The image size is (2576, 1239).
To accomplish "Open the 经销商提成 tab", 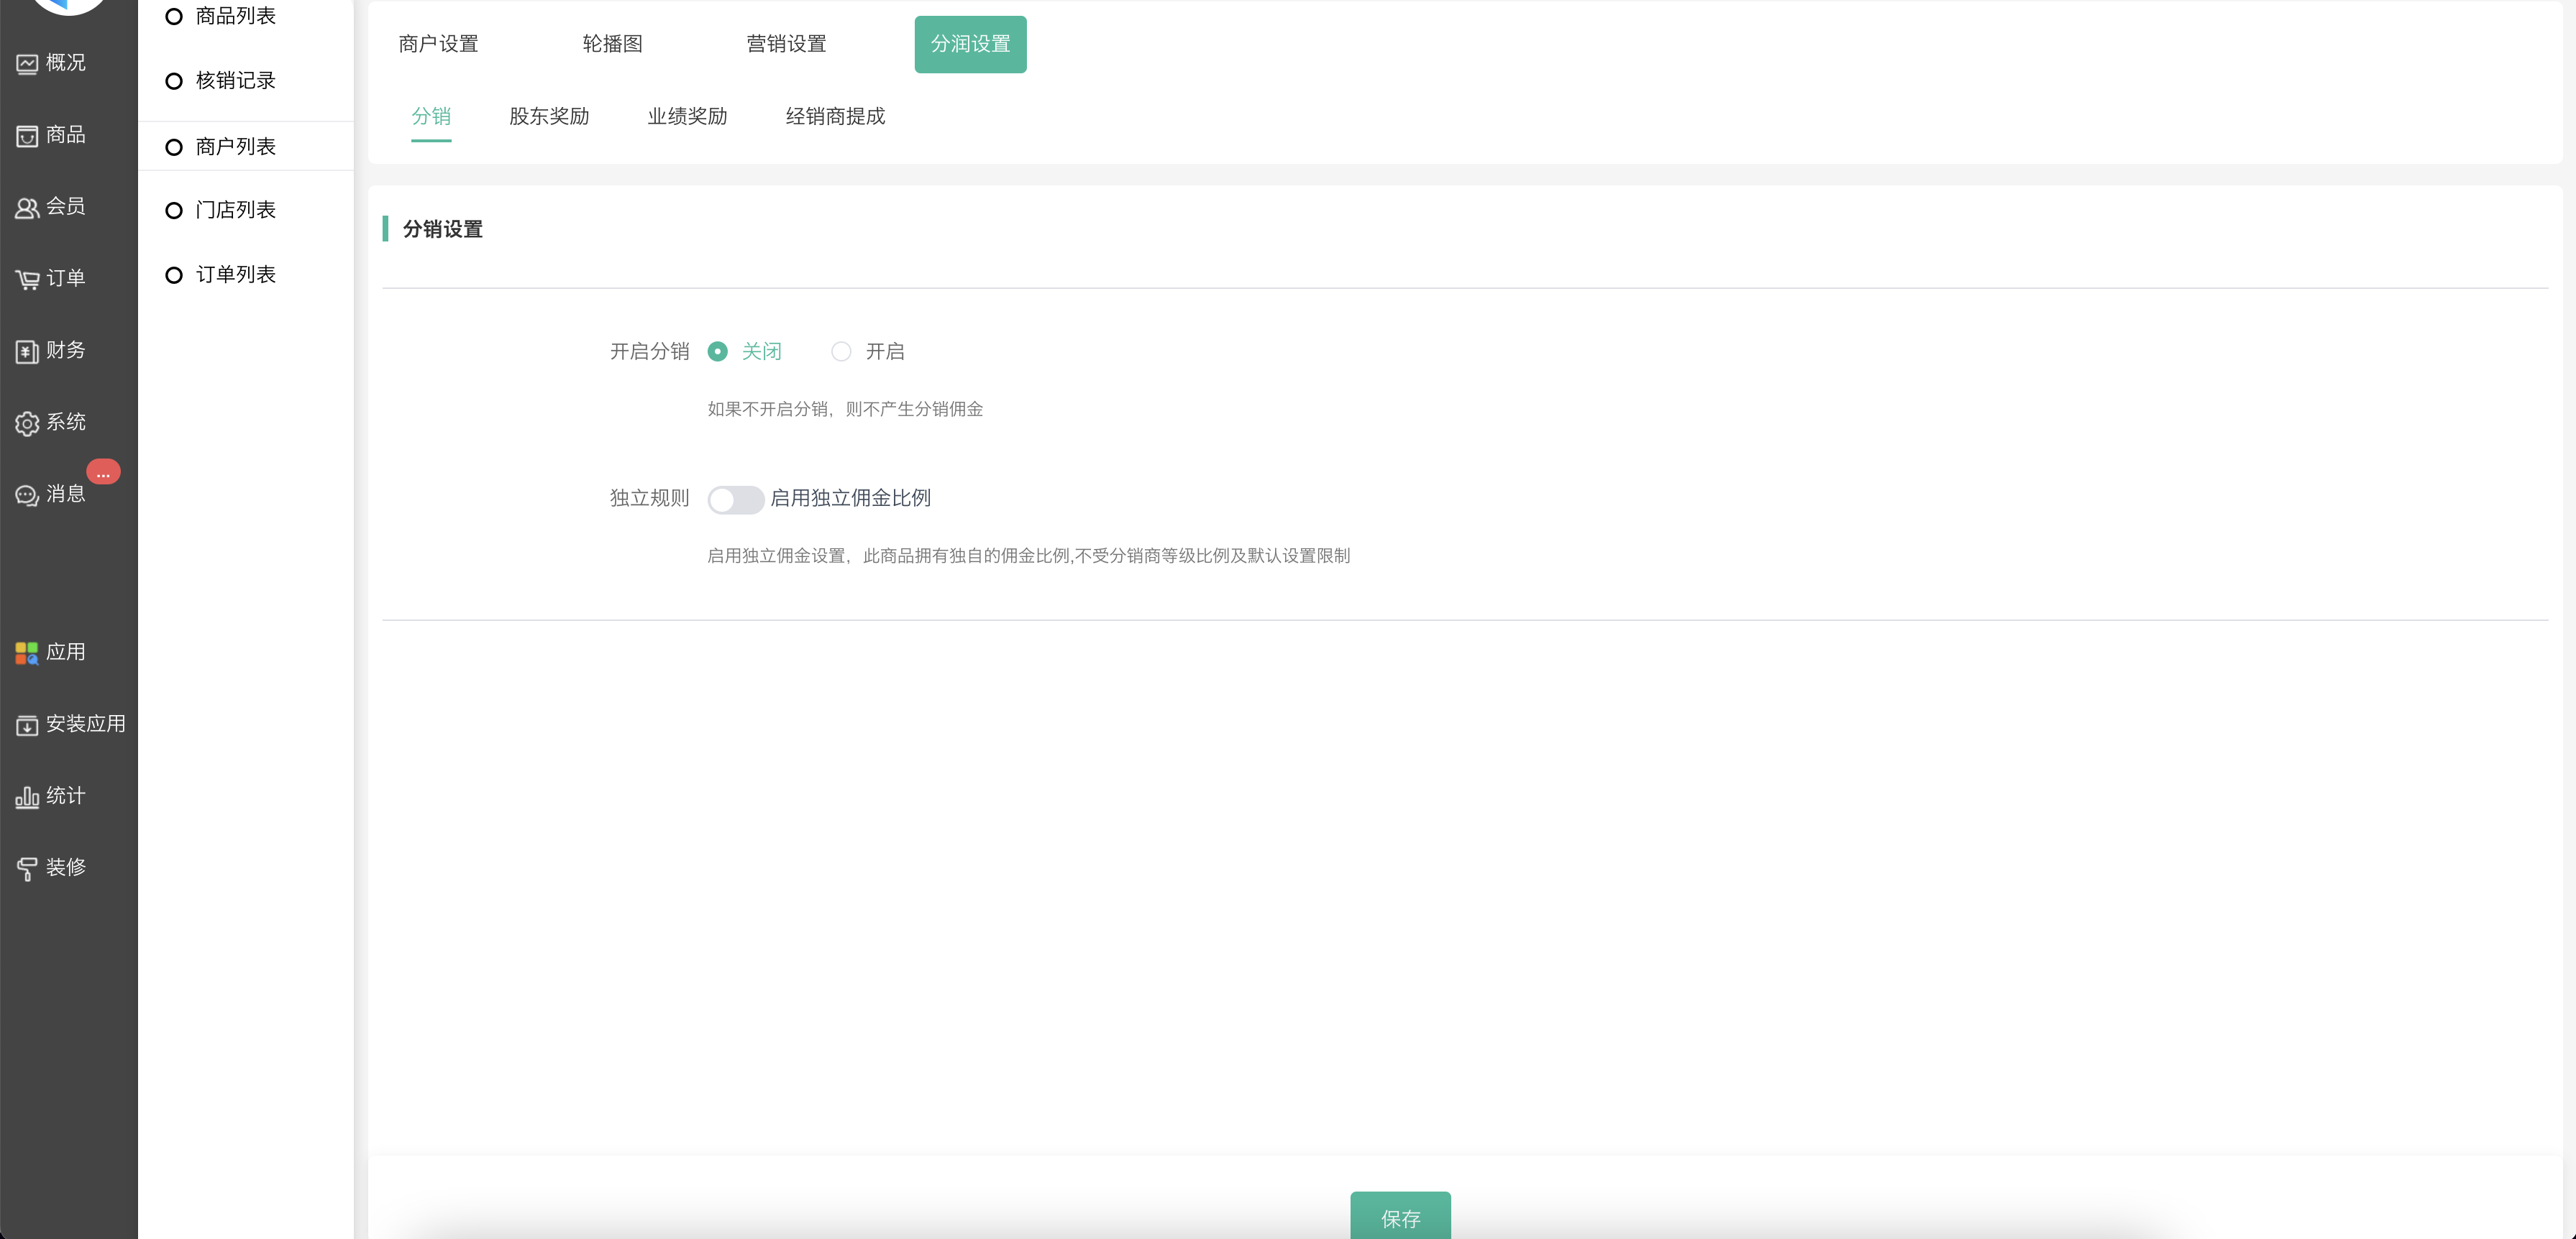I will point(835,117).
